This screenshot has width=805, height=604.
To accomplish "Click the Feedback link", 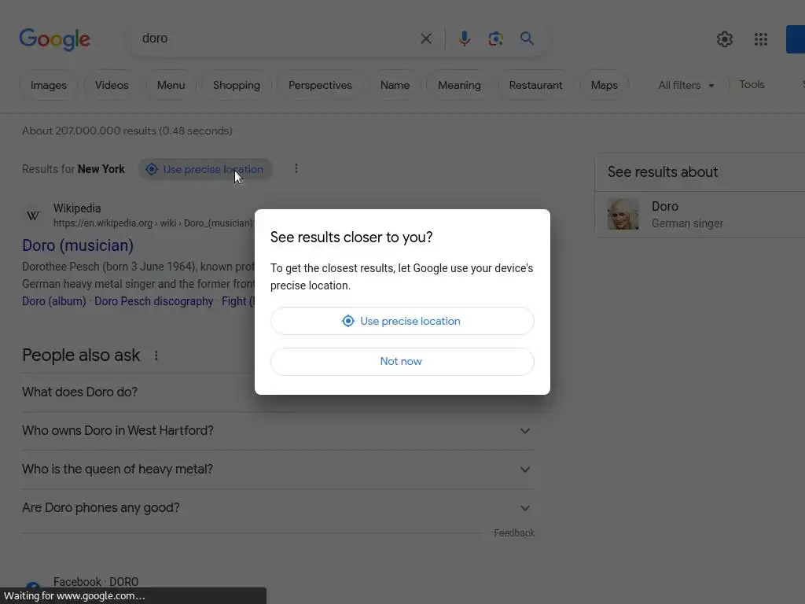I will click(514, 533).
